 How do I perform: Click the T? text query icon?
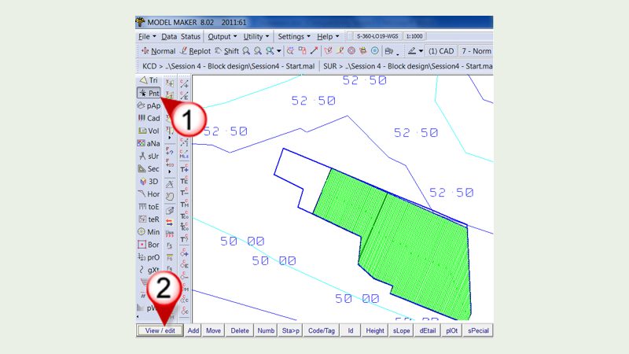point(184,239)
